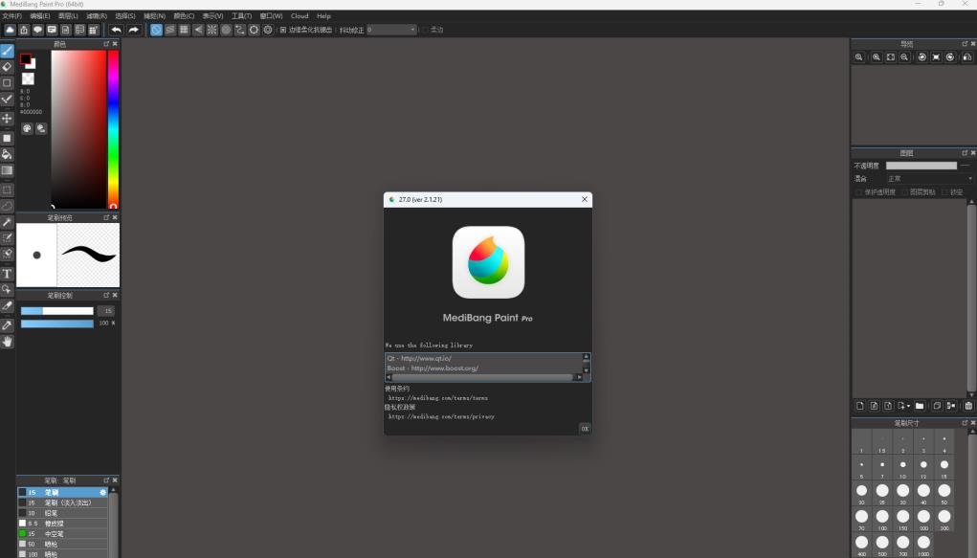Enable the curve snap guide
Viewport: 977px width, 558px height.
coord(240,30)
